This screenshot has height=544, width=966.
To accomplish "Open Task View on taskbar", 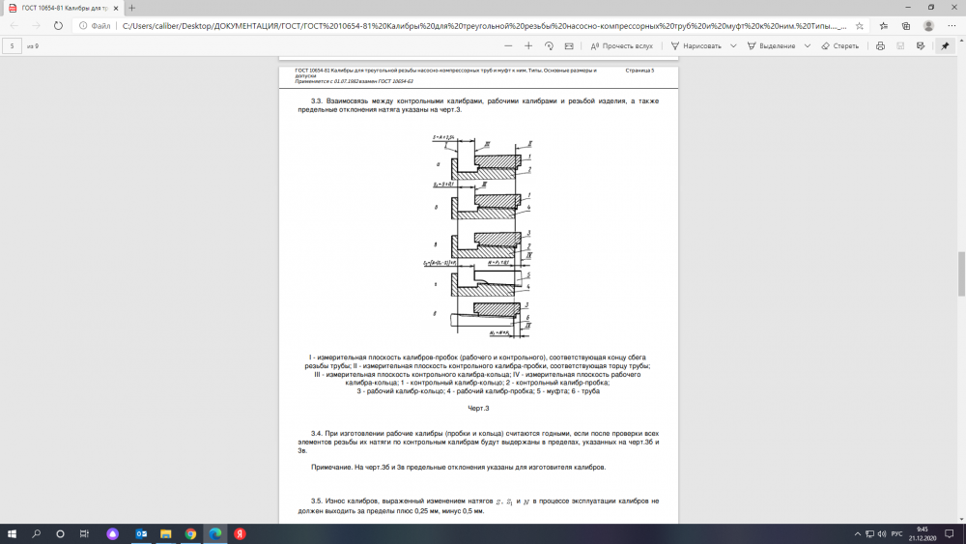I will point(84,534).
